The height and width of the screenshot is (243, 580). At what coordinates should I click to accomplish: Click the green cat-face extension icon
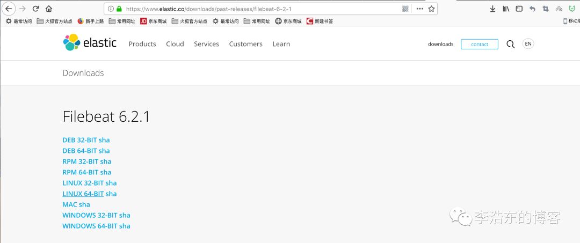[572, 9]
